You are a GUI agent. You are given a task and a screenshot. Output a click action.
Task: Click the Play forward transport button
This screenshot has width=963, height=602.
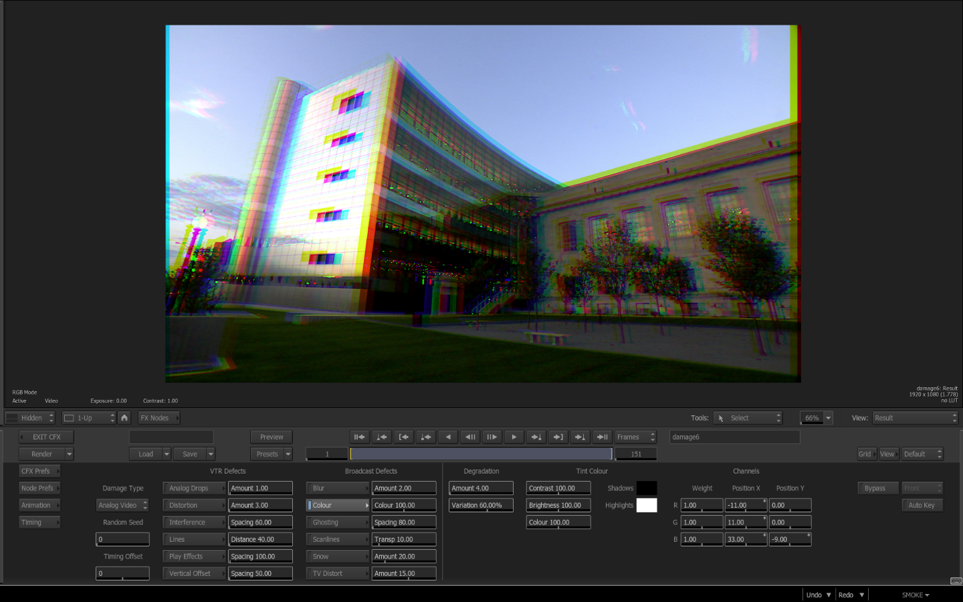click(514, 437)
